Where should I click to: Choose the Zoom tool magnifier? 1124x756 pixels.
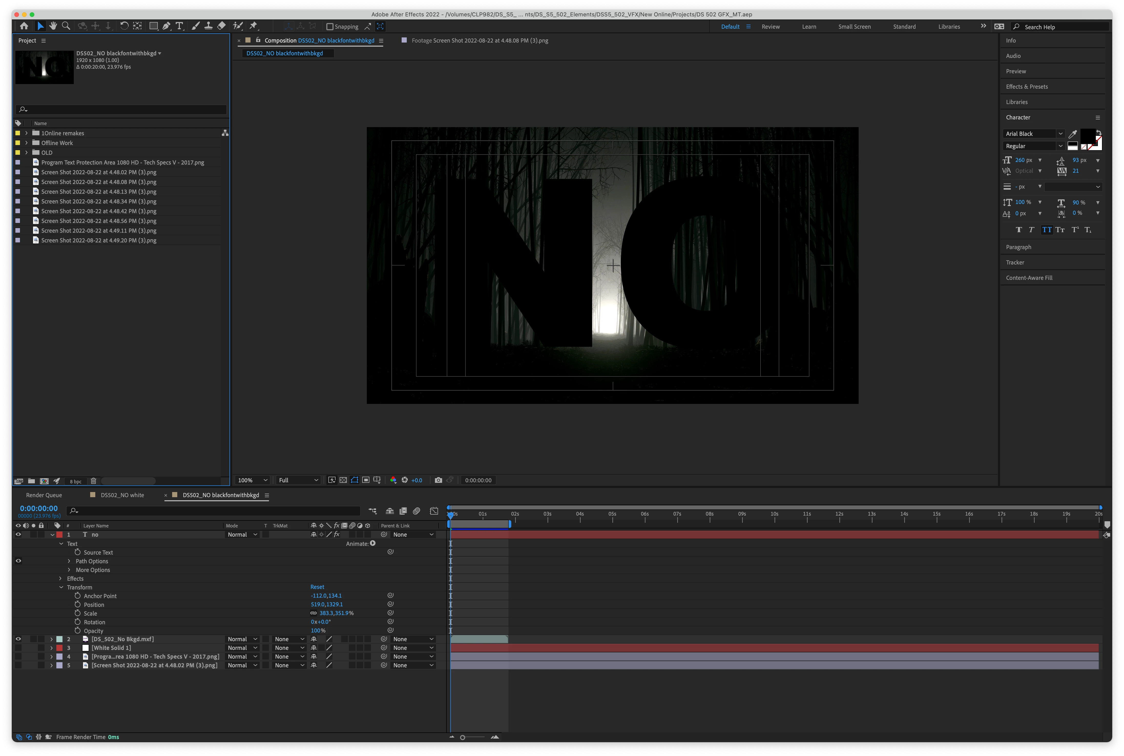point(66,26)
